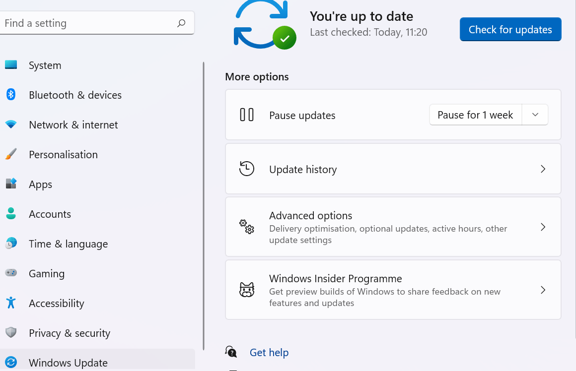Open the Get help link

pyautogui.click(x=269, y=352)
